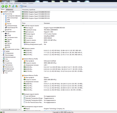Click the left panel's horizontal scrollbar
Viewport: 117px width, 113px height.
(10, 109)
